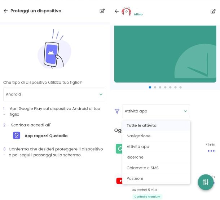Pick Attività app in dropdown list

156,147
